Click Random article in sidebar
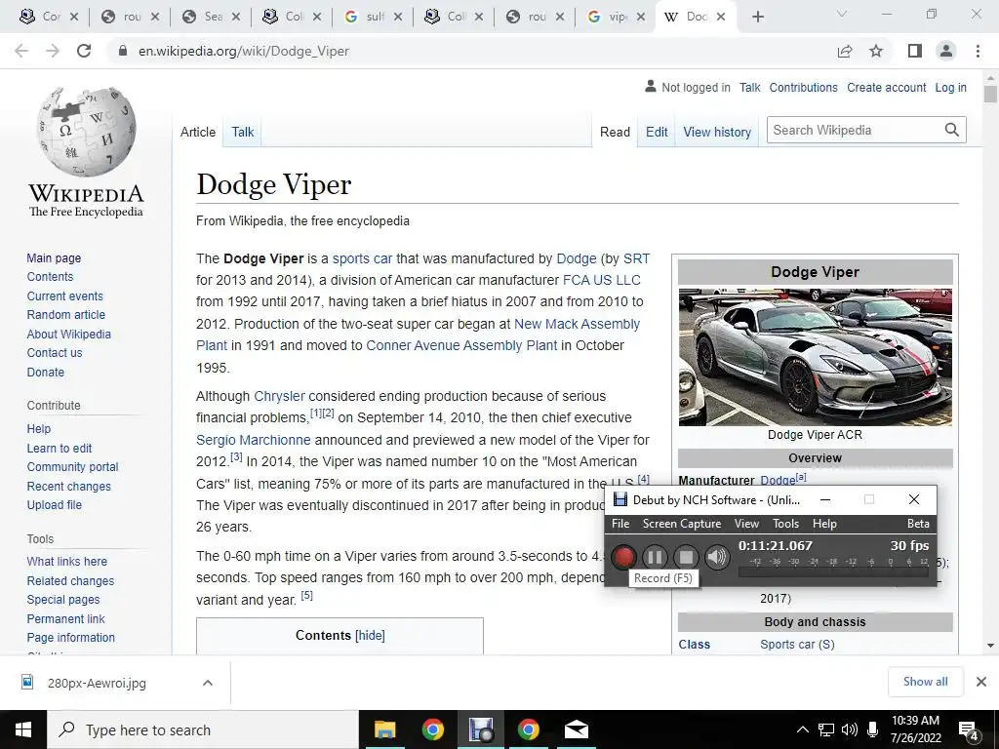The height and width of the screenshot is (749, 999). (x=65, y=315)
